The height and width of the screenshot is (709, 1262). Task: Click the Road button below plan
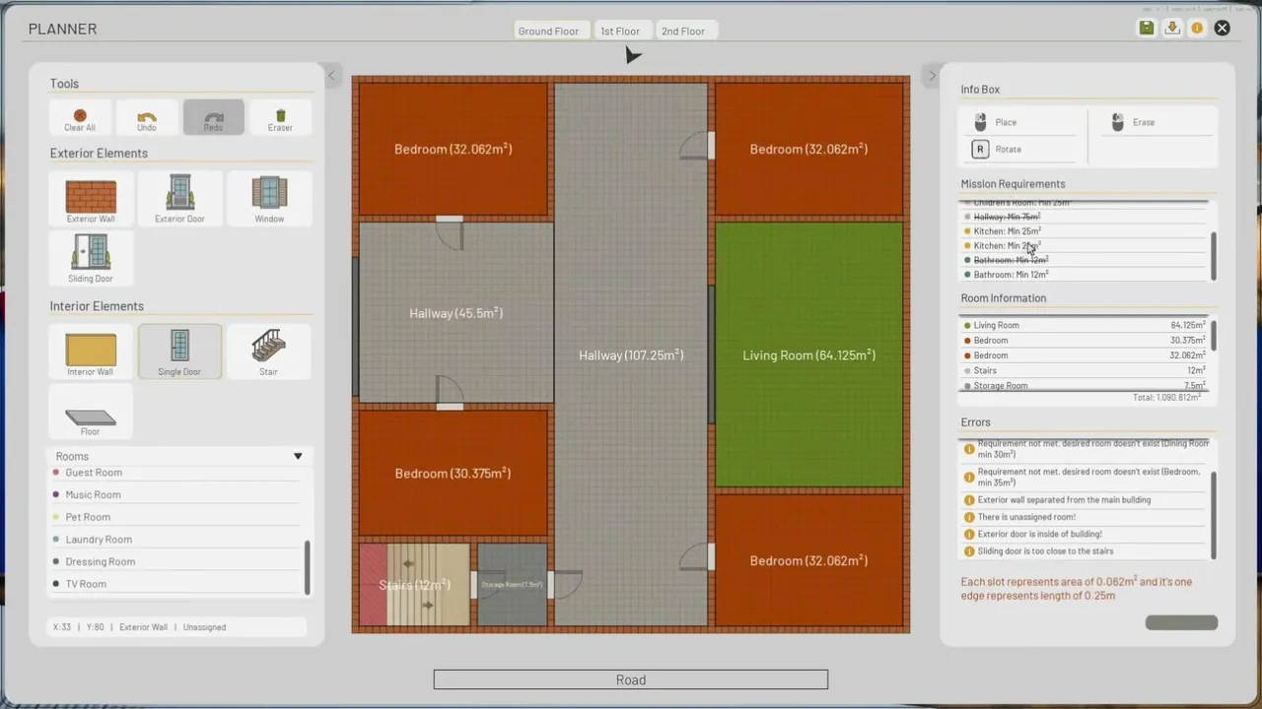(631, 679)
